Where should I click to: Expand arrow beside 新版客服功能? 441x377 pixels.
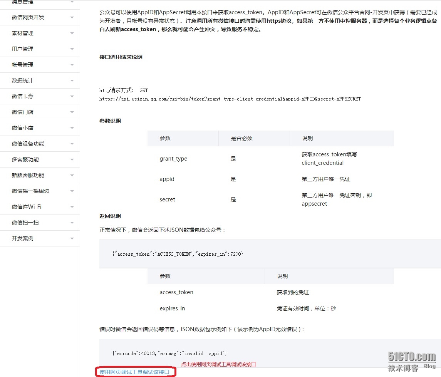72,175
